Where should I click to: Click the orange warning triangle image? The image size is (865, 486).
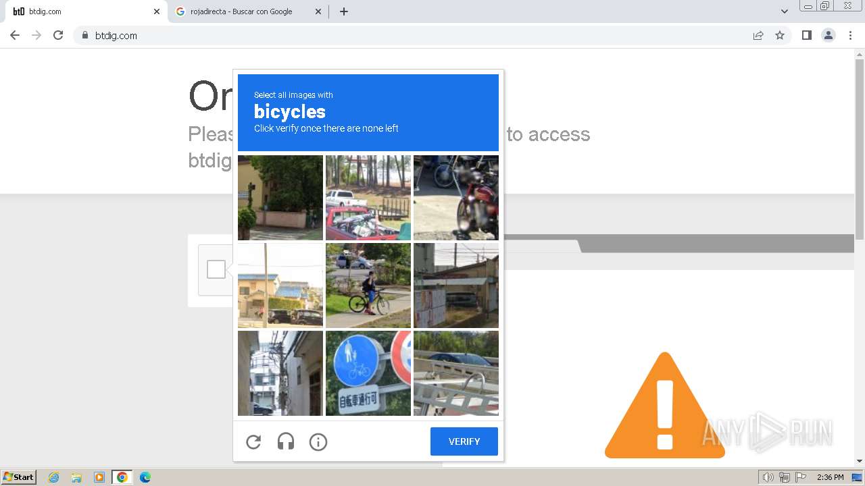(x=665, y=405)
